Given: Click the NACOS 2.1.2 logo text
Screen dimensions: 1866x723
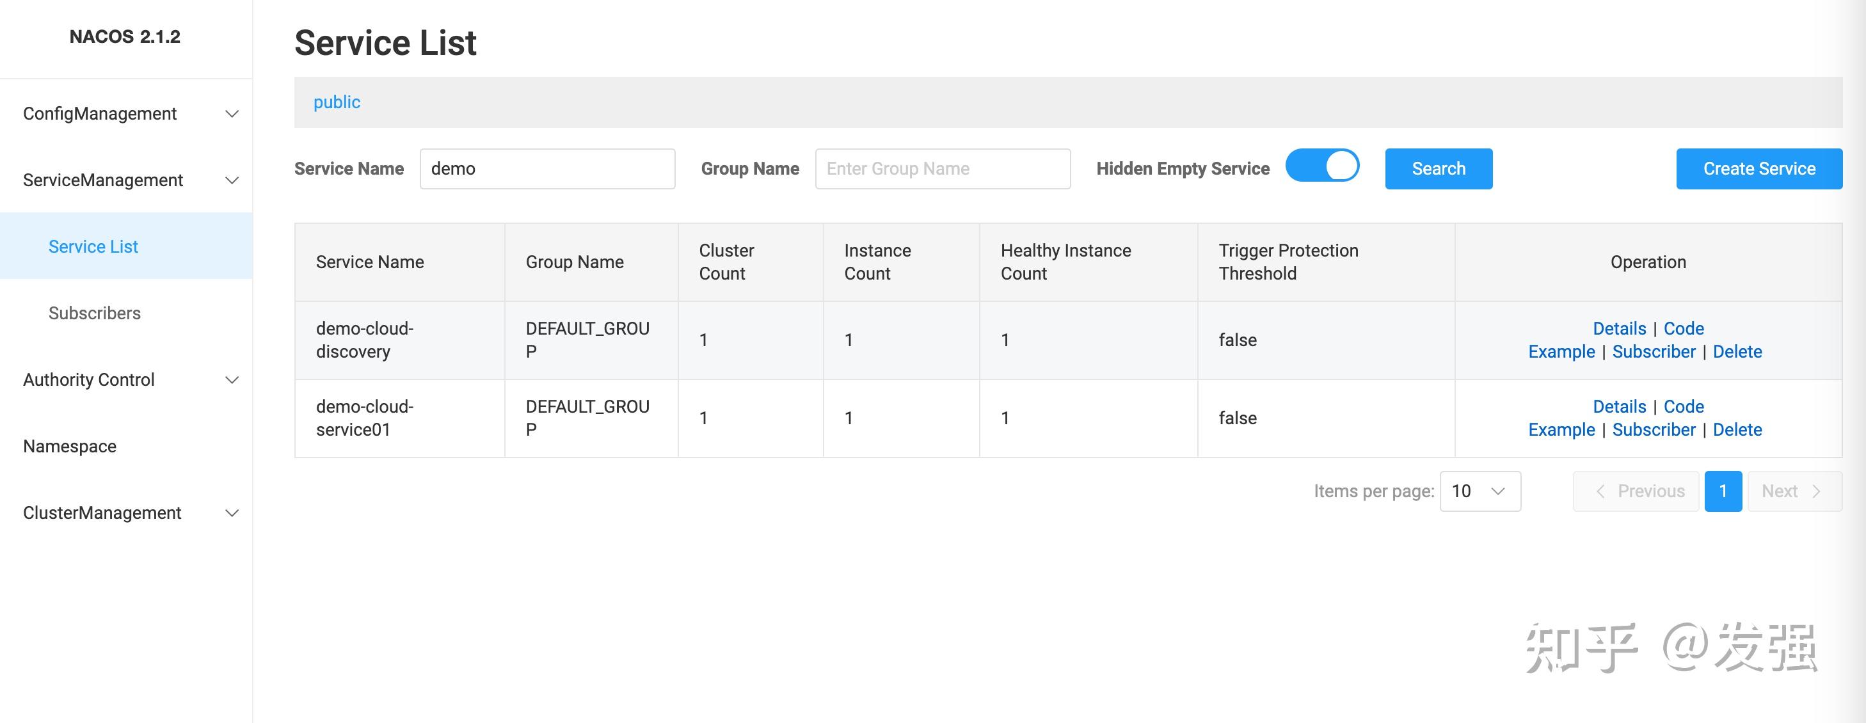Looking at the screenshot, I should coord(125,37).
